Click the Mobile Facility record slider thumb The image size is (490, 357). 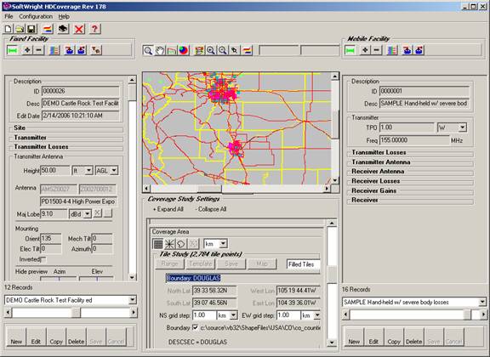point(467,314)
